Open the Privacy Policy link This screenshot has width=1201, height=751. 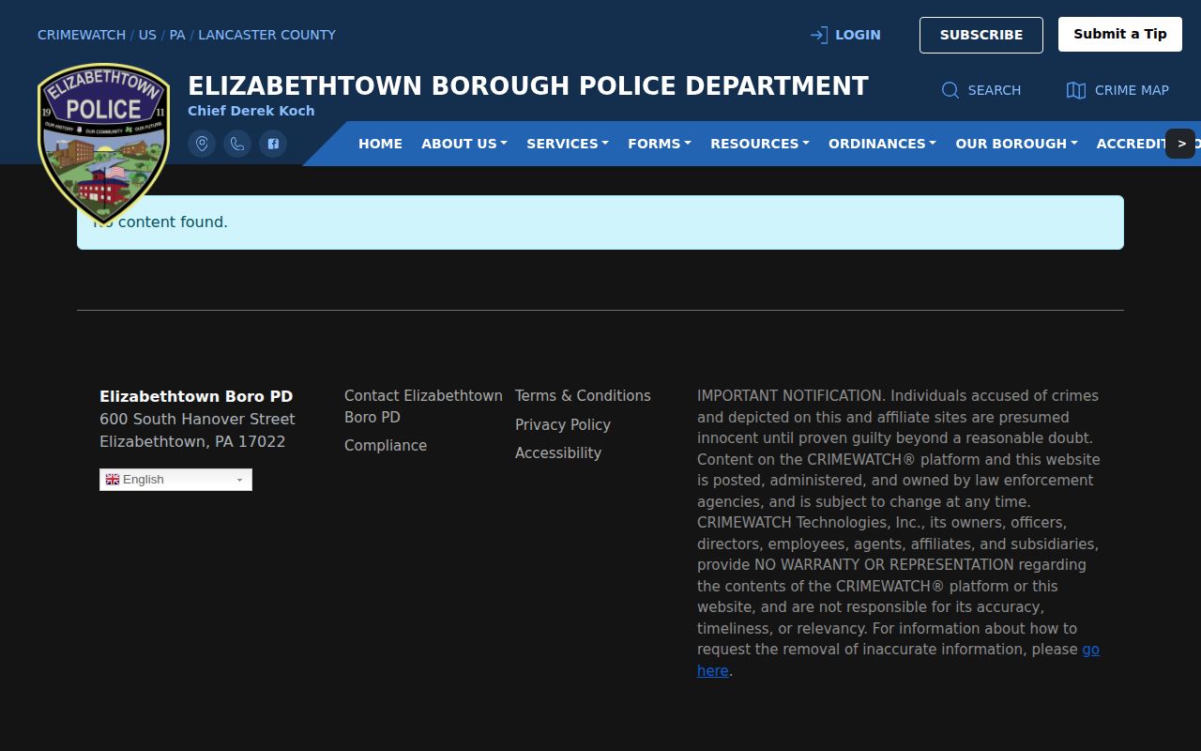tap(563, 424)
